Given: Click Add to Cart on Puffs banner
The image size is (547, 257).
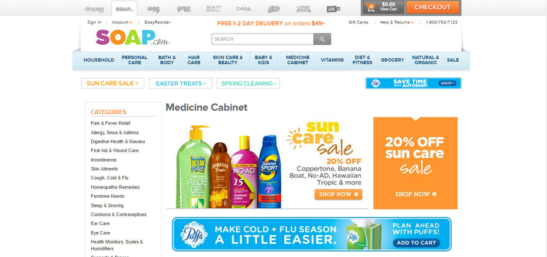Looking at the screenshot, I should 416,243.
